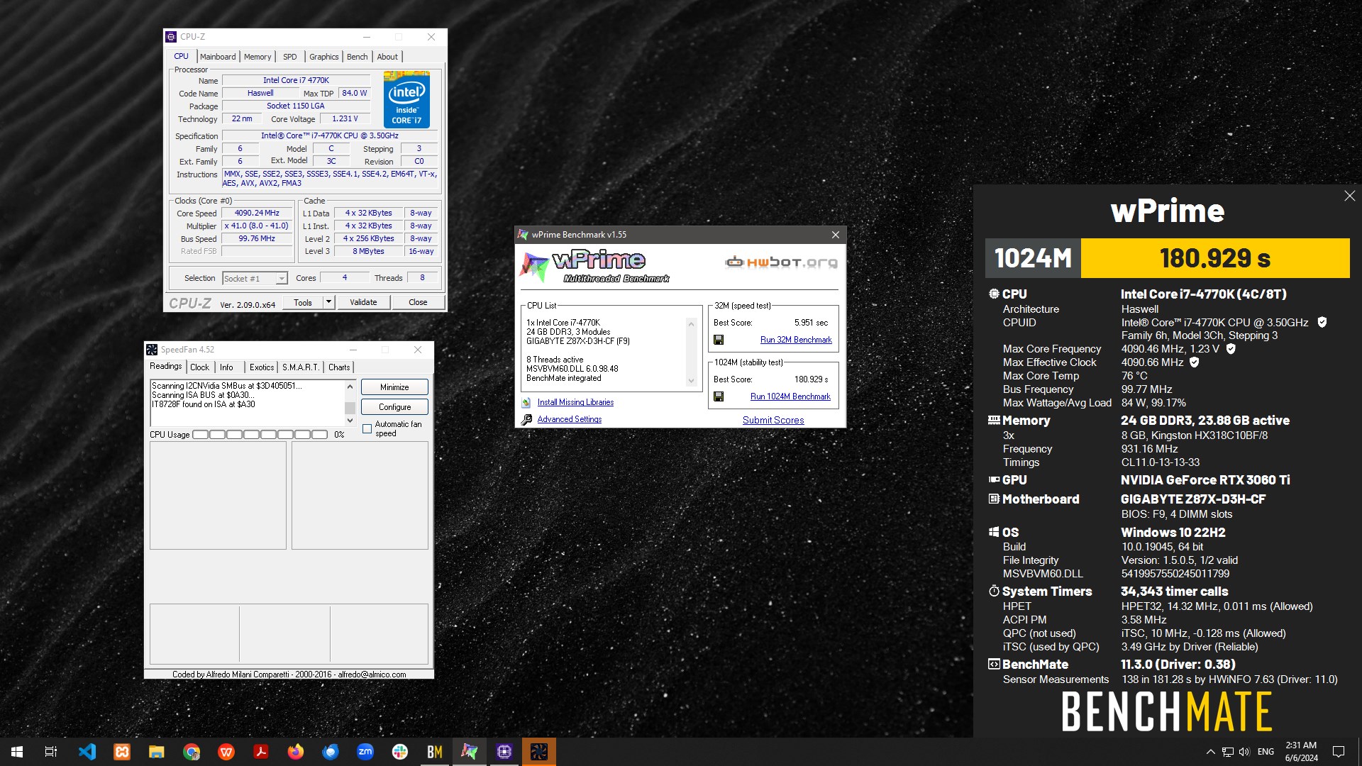This screenshot has width=1362, height=766.
Task: Click the save icon beside Run 1024M Benchmark
Action: tap(719, 396)
